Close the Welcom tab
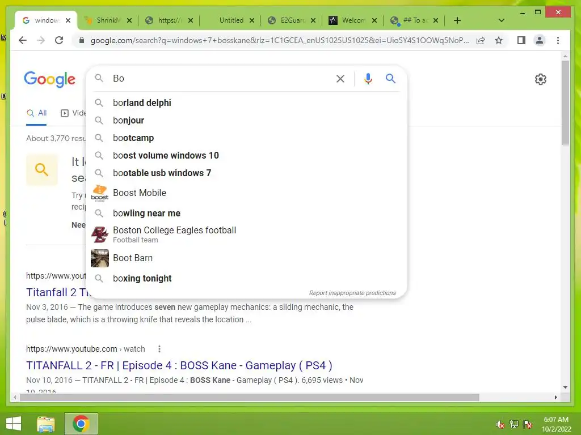This screenshot has height=435, width=581. pyautogui.click(x=374, y=20)
